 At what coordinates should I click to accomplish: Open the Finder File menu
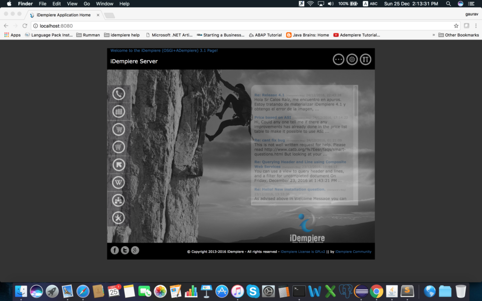tap(42, 4)
